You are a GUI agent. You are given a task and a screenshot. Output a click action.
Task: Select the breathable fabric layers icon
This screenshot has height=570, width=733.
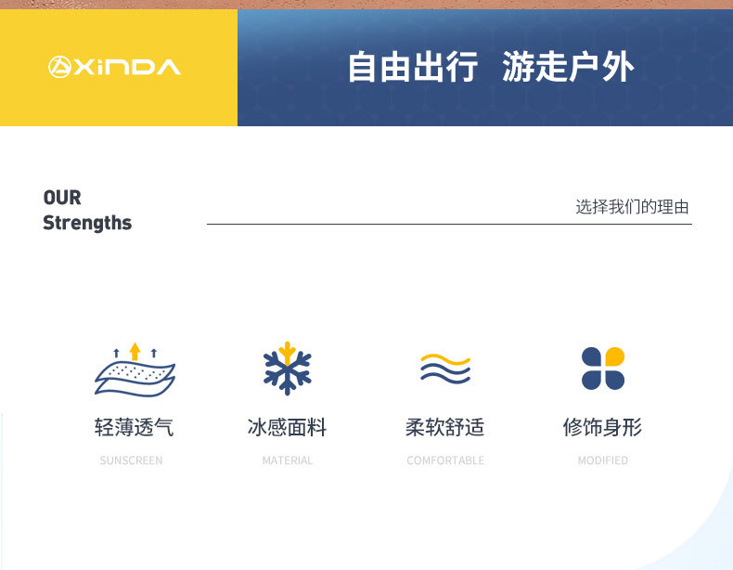[x=135, y=369]
